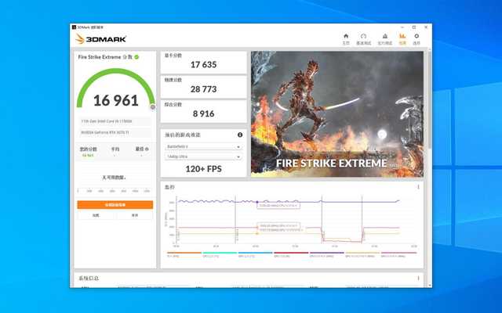The image size is (502, 313).
Task: Toggle the orange frame rate legend item
Action: (184, 254)
